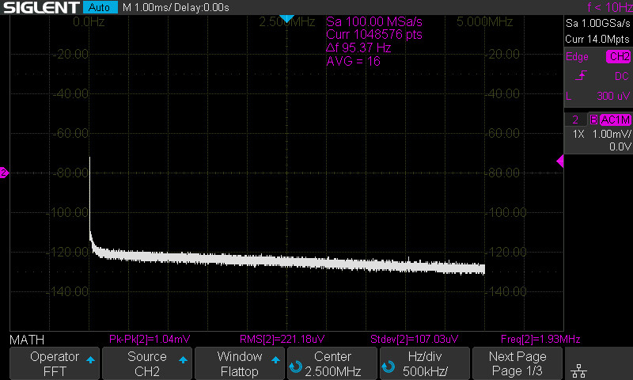Click the channel 2 number box
633x380 pixels.
[x=575, y=120]
